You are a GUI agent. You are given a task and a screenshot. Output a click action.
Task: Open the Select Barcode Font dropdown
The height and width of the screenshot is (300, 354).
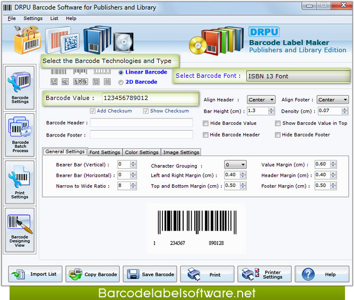298,76
